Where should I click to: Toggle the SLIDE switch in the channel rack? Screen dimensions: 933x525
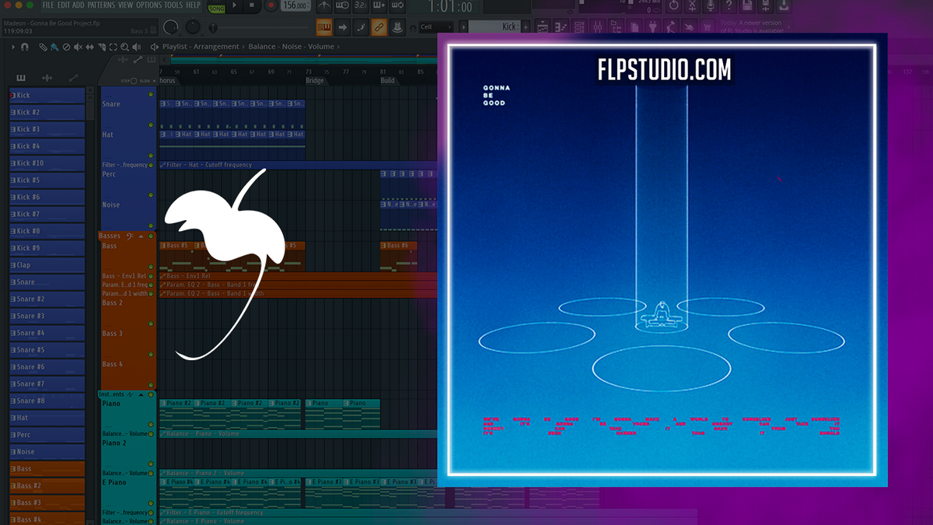[x=154, y=80]
